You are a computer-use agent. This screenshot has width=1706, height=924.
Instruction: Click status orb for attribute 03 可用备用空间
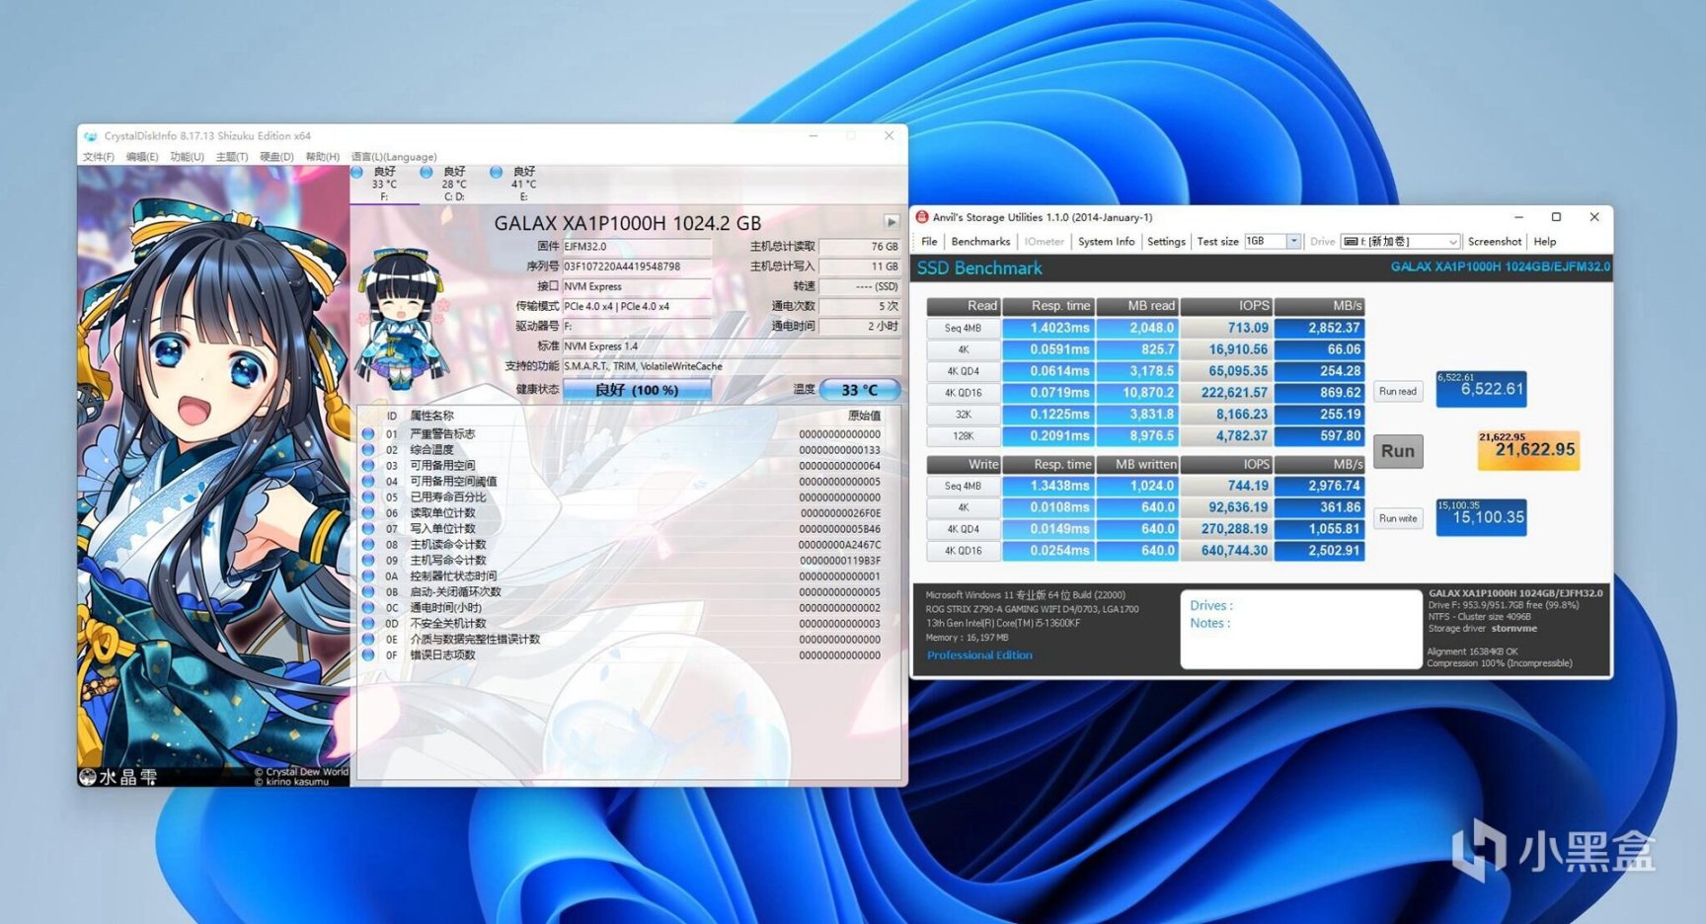point(368,466)
